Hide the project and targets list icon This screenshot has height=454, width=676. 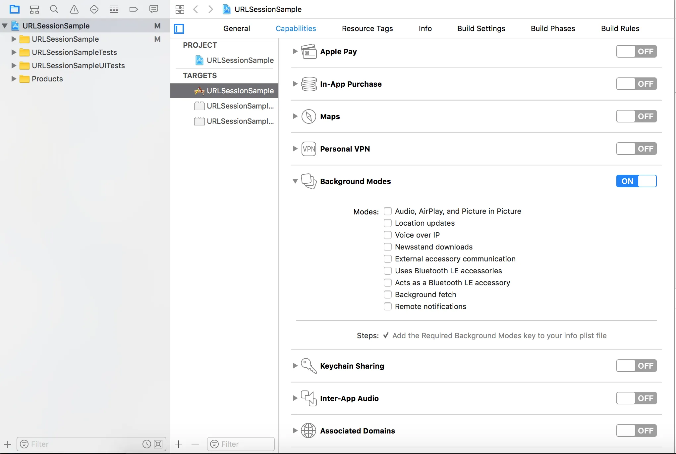(179, 29)
